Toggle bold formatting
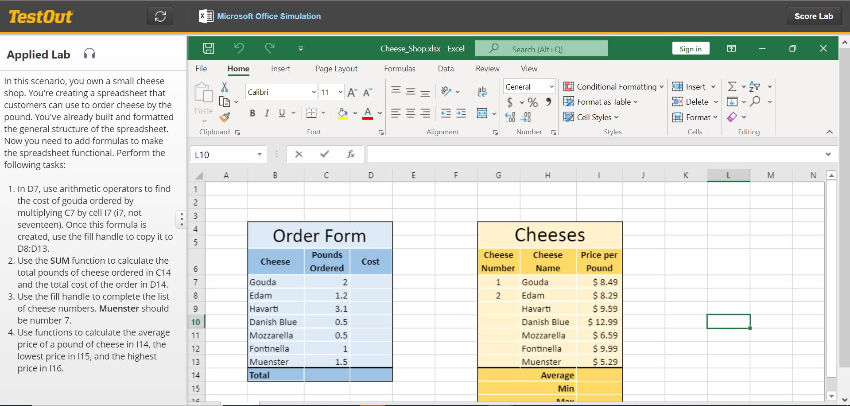The image size is (850, 406). 252,113
